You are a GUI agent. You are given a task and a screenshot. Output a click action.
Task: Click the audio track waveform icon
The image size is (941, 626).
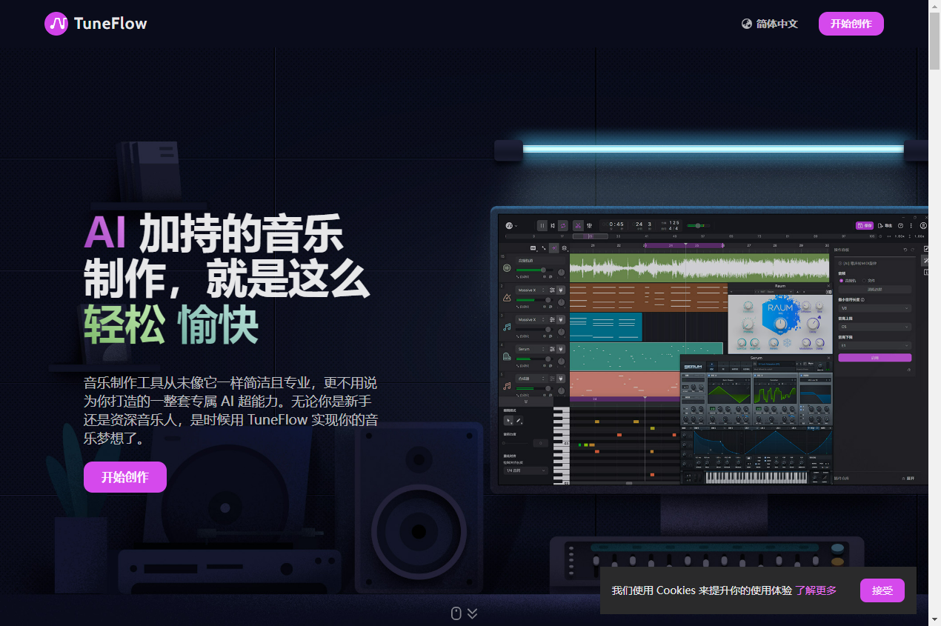(x=507, y=268)
